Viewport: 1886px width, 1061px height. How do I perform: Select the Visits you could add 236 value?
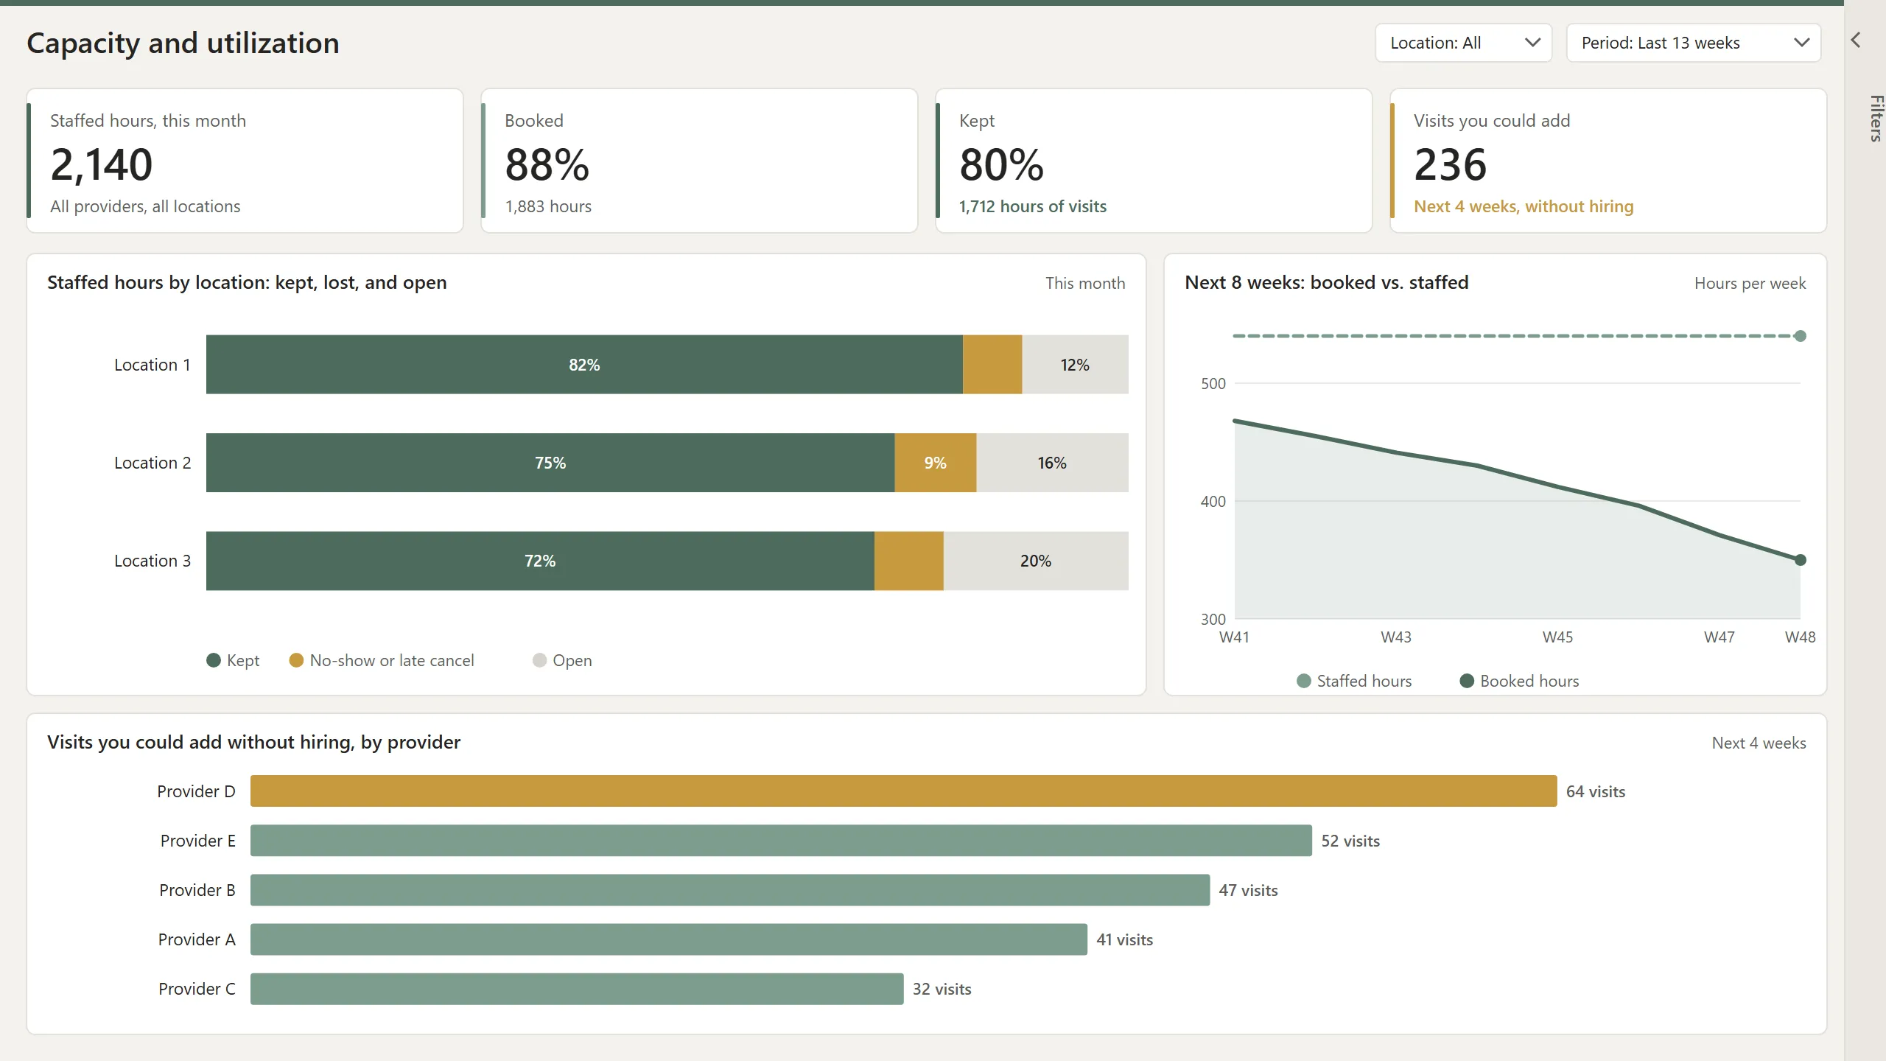1451,164
